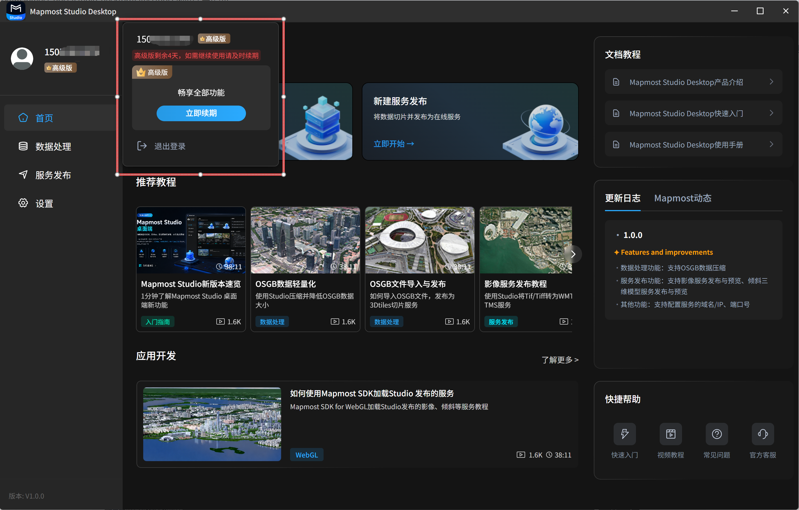Click the 服务发布 tag on 影像服务发布教程
This screenshot has height=510, width=799.
(501, 322)
